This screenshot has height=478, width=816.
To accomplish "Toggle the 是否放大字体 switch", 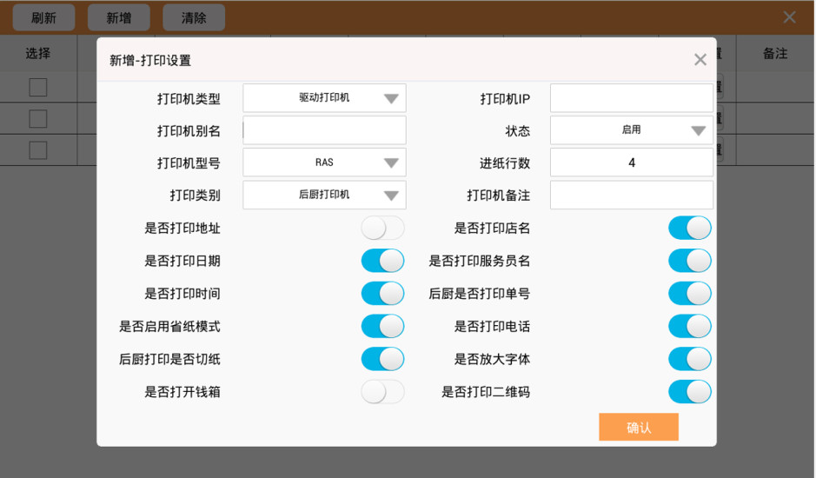I will 689,359.
